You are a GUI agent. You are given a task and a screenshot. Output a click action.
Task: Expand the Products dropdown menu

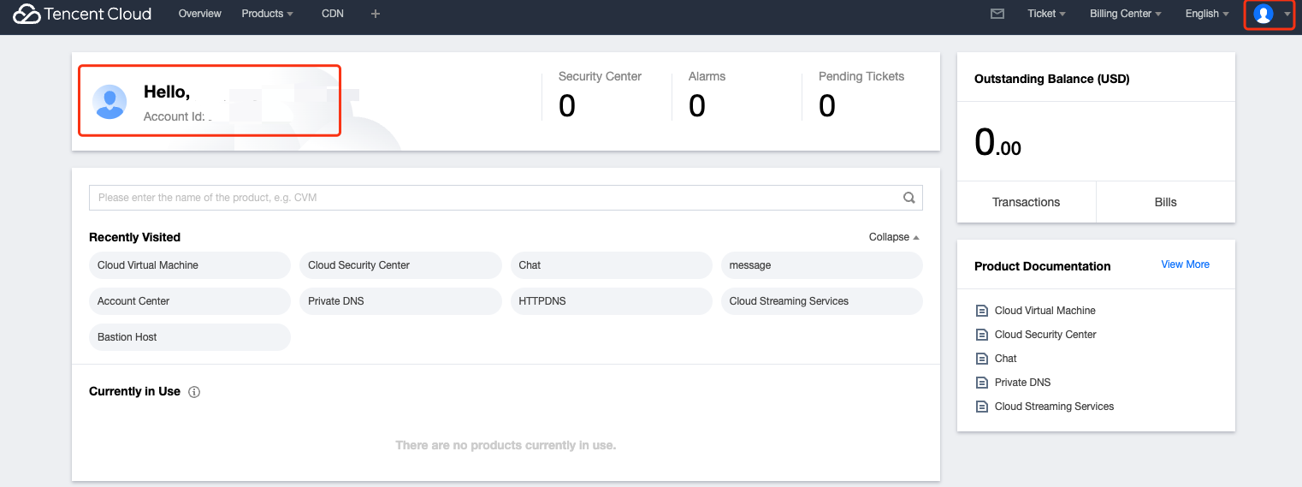pyautogui.click(x=267, y=14)
